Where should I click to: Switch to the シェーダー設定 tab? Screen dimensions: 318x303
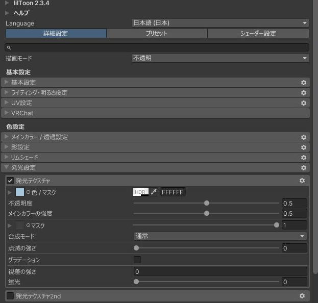(x=258, y=34)
